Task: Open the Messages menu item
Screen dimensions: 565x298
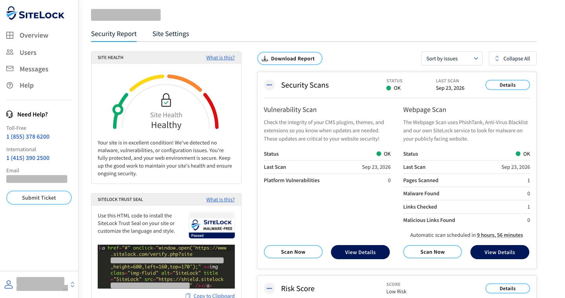Action: coord(34,69)
